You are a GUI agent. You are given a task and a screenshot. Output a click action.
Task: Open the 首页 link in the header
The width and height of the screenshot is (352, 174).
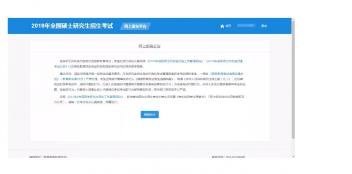[x=228, y=26]
